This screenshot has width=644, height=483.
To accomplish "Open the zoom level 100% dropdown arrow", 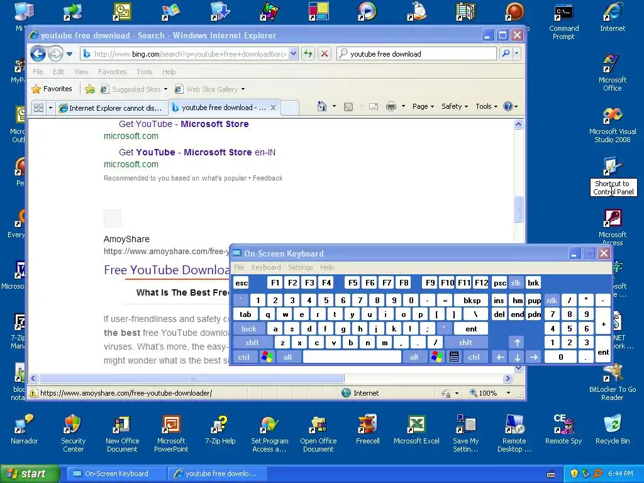I will [508, 392].
